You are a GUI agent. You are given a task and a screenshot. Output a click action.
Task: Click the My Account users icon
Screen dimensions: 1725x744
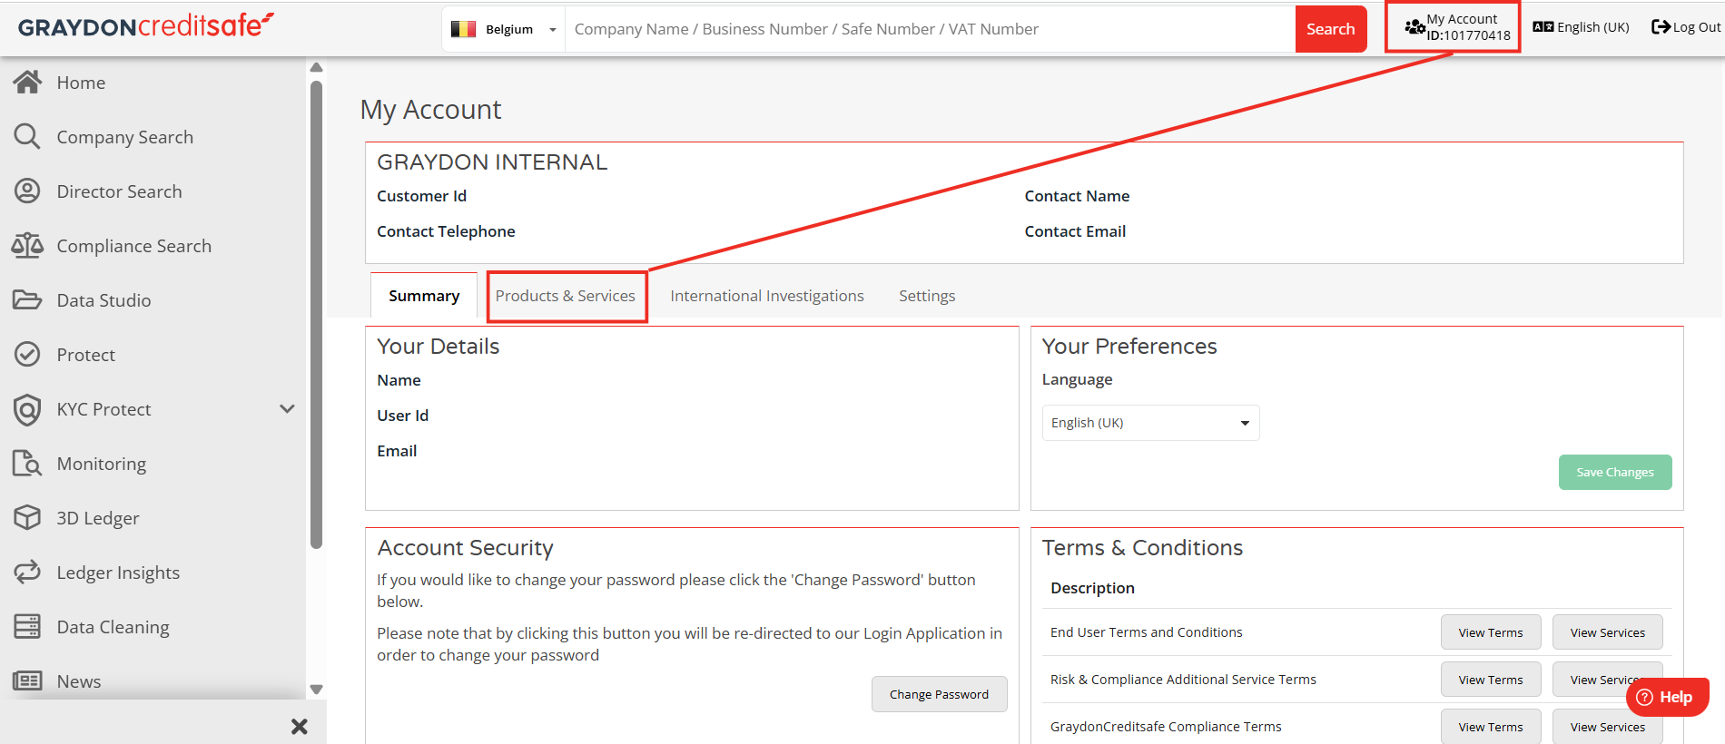pyautogui.click(x=1414, y=27)
